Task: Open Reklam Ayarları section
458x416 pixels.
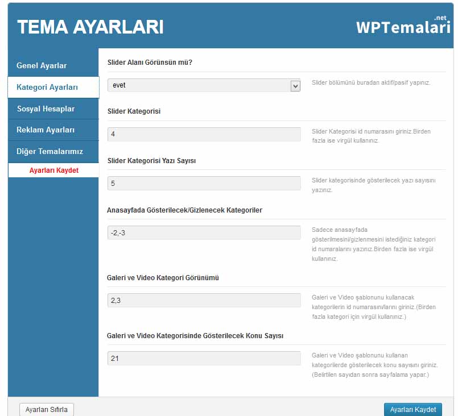Action: tap(53, 130)
